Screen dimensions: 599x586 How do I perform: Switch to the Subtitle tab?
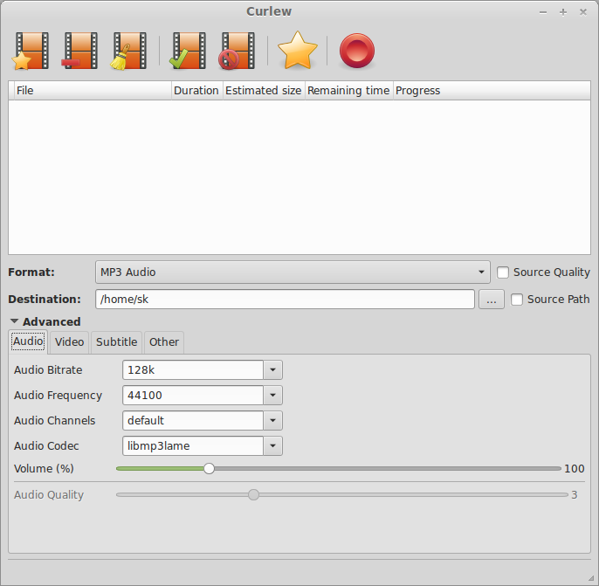(116, 341)
